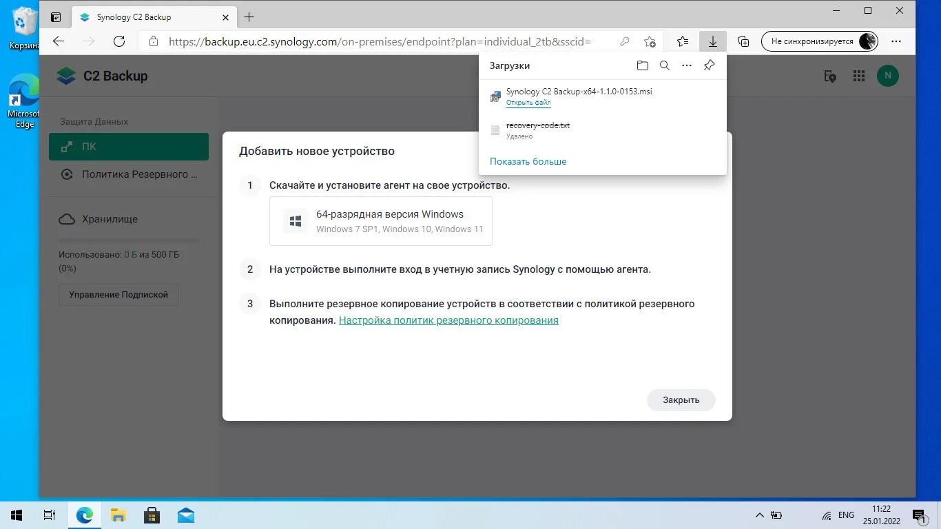Screen dimensions: 941x529
Task: Click 'Показать больше' in Downloads
Action: coord(528,161)
